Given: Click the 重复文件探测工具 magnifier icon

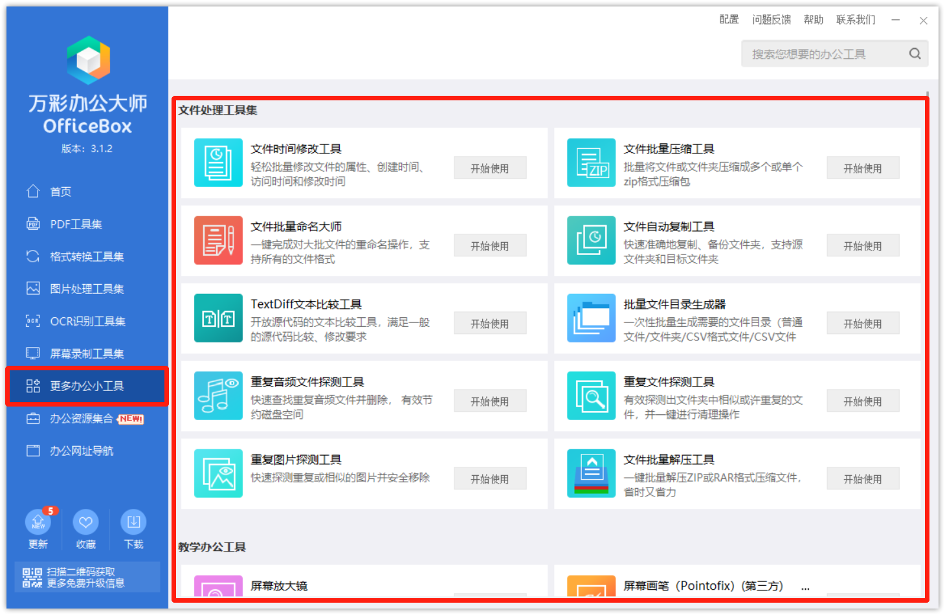Looking at the screenshot, I should (x=591, y=396).
